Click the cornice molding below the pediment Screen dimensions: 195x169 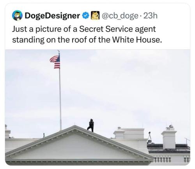coord(79,162)
